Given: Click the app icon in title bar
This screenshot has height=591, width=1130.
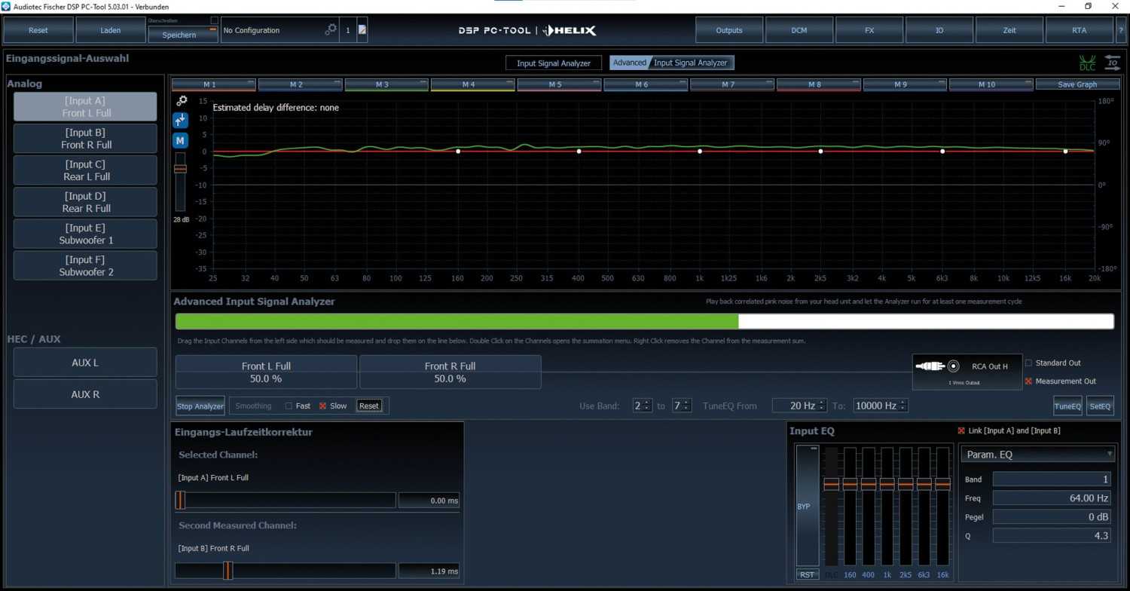Looking at the screenshot, I should click(7, 6).
